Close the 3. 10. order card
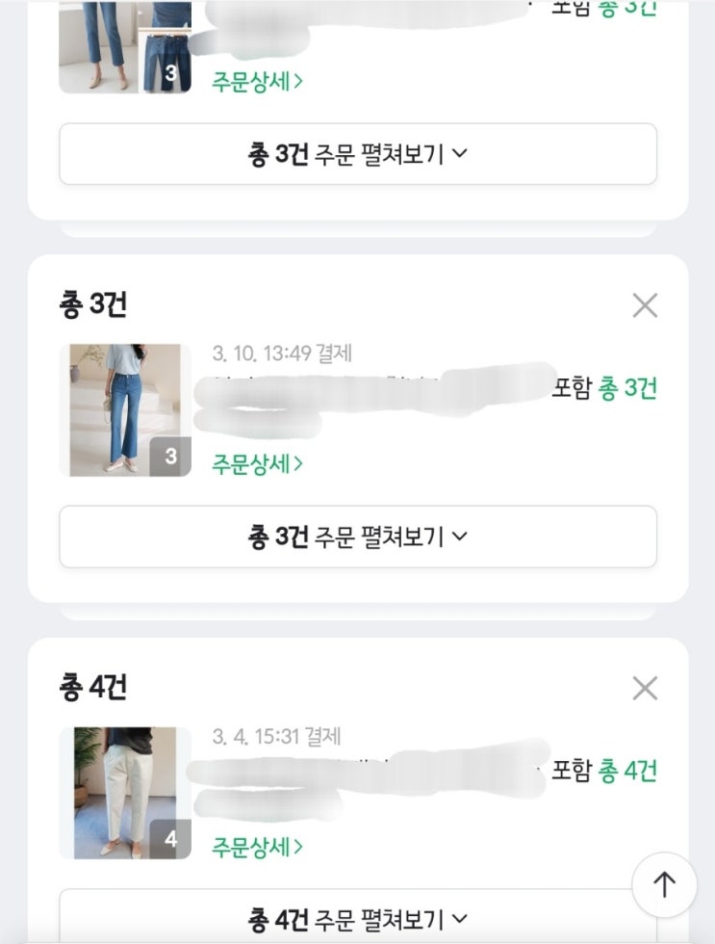This screenshot has width=715, height=944. [645, 305]
